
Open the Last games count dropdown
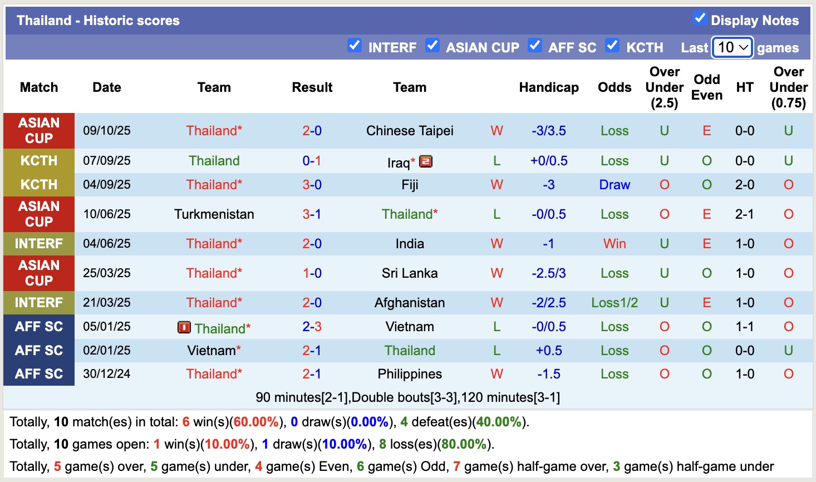click(733, 47)
